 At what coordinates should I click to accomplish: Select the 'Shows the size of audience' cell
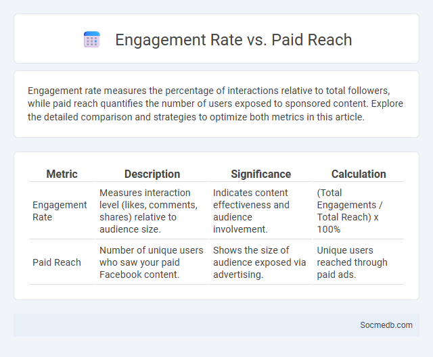pyautogui.click(x=260, y=262)
